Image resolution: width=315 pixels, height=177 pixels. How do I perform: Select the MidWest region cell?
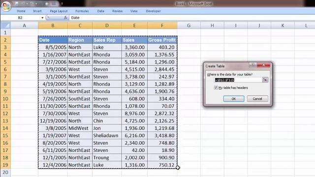80,128
